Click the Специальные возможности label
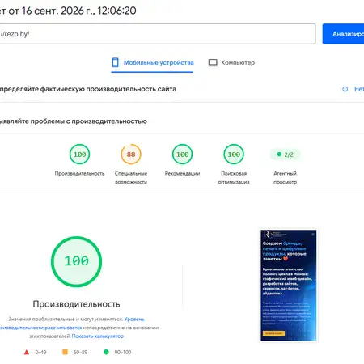364x364 pixels. coord(131,178)
